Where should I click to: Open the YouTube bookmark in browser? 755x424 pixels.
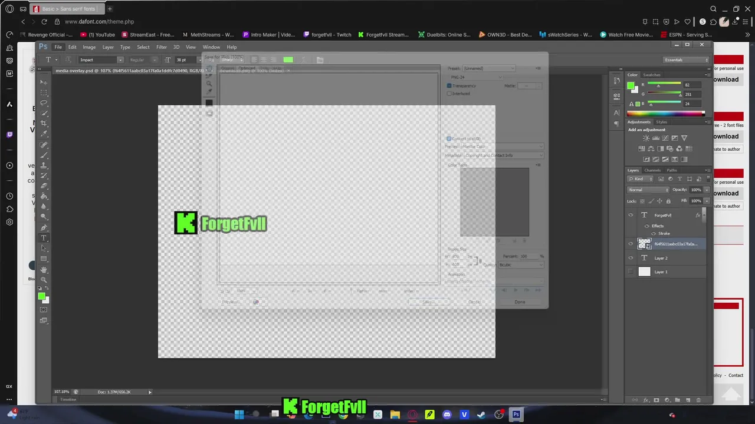pos(97,35)
